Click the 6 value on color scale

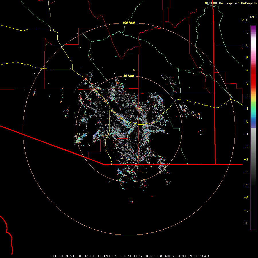247,45
